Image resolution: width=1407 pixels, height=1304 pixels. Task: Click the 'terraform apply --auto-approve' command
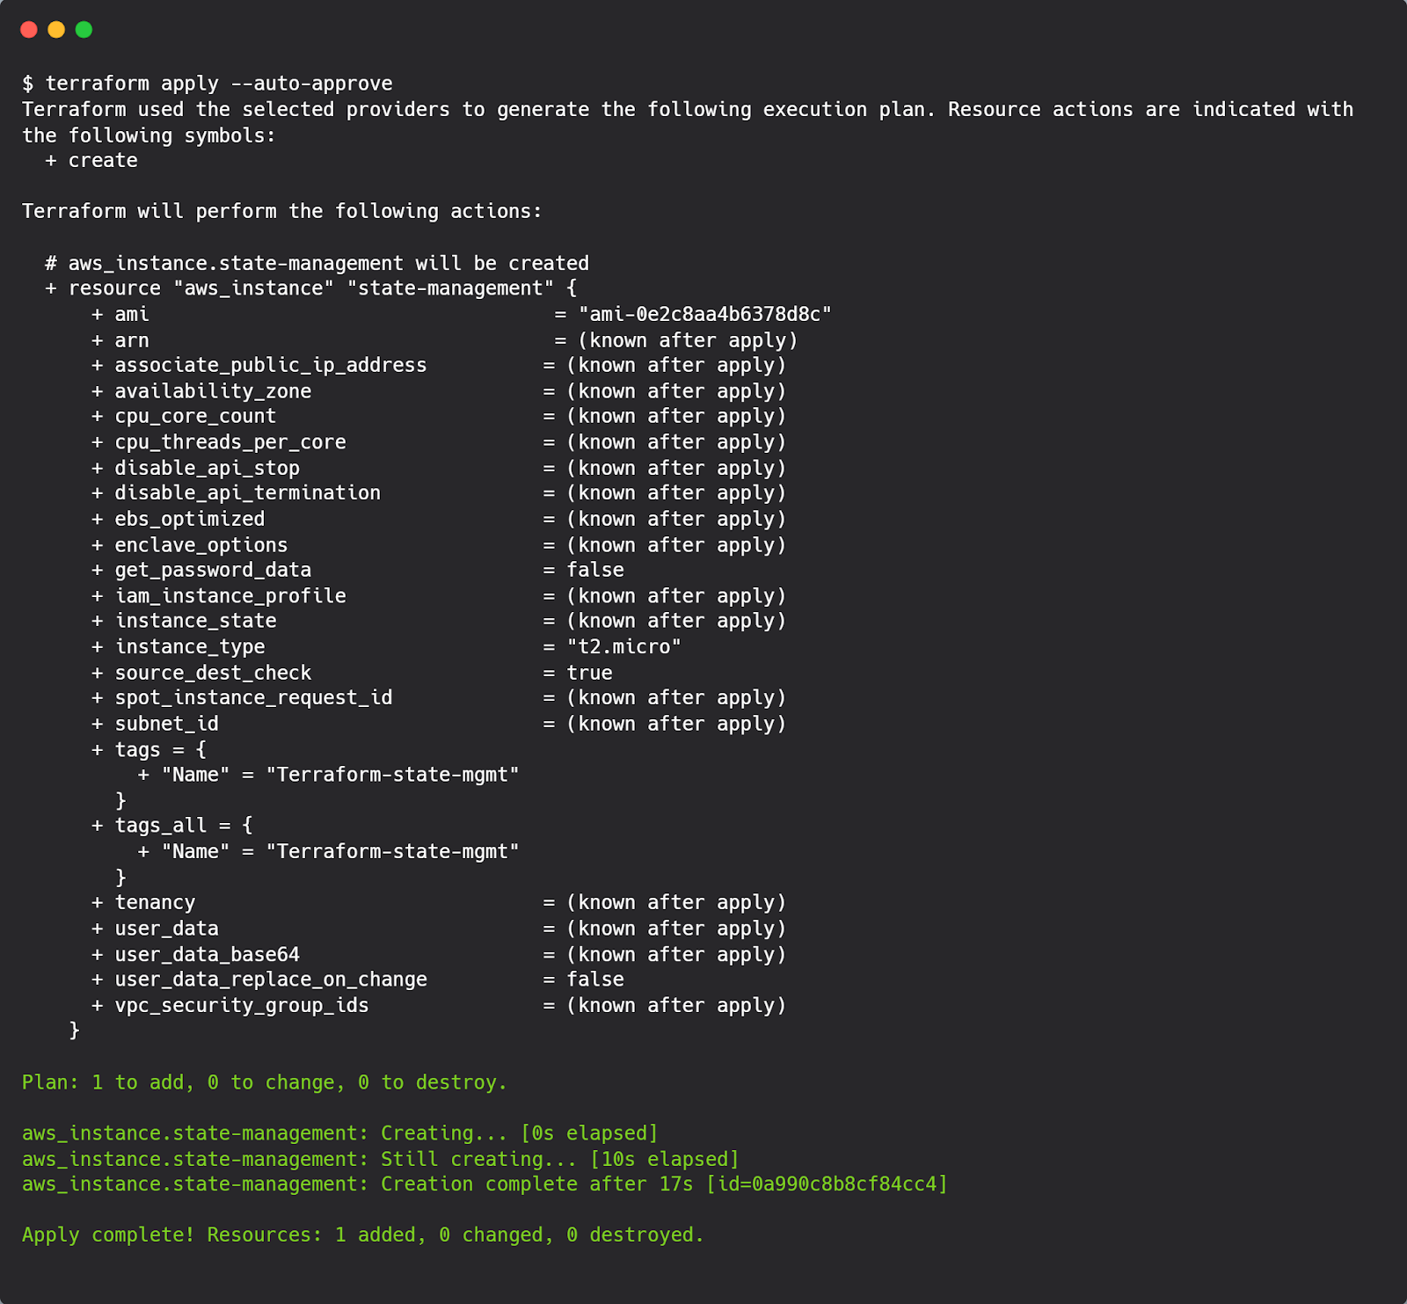tap(219, 84)
